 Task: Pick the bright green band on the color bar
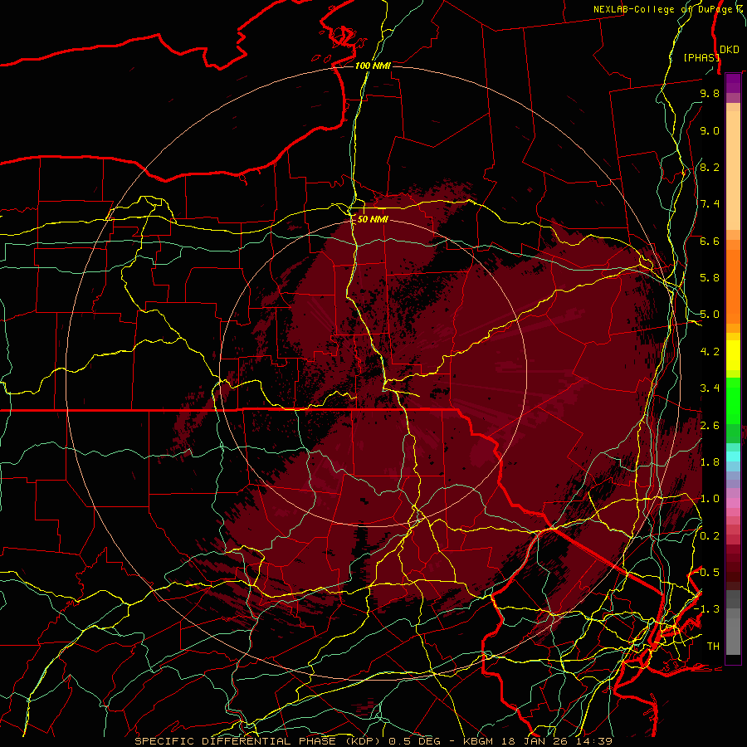[733, 399]
